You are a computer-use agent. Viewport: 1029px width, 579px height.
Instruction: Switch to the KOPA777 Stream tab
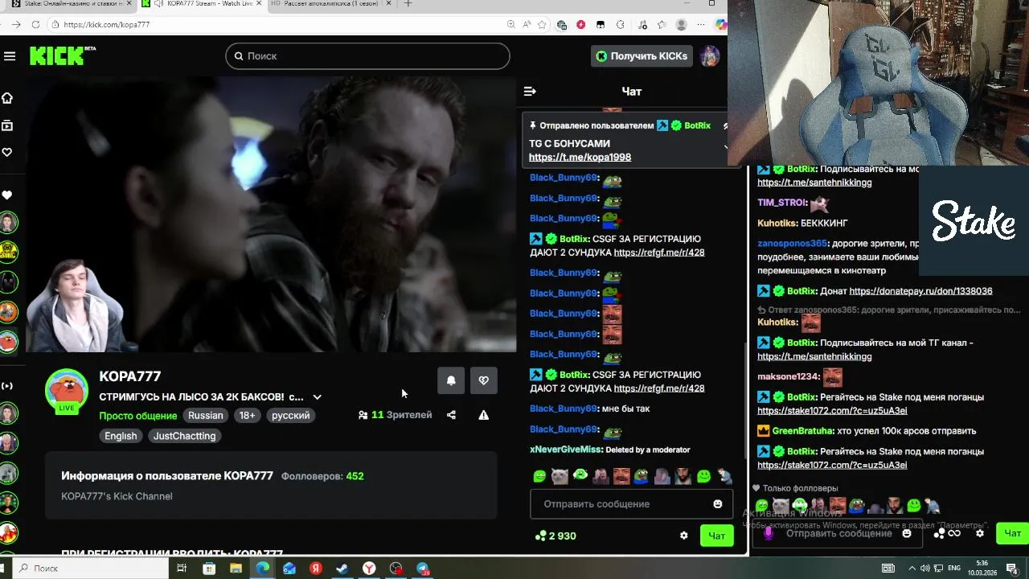click(x=201, y=4)
